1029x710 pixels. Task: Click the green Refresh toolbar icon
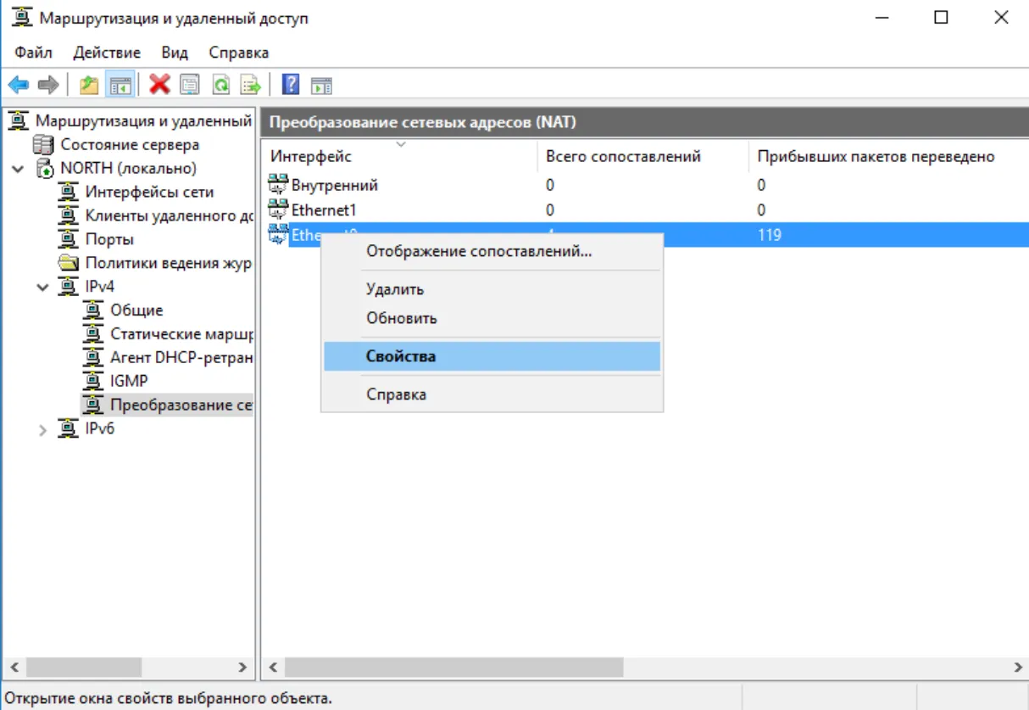(x=220, y=84)
